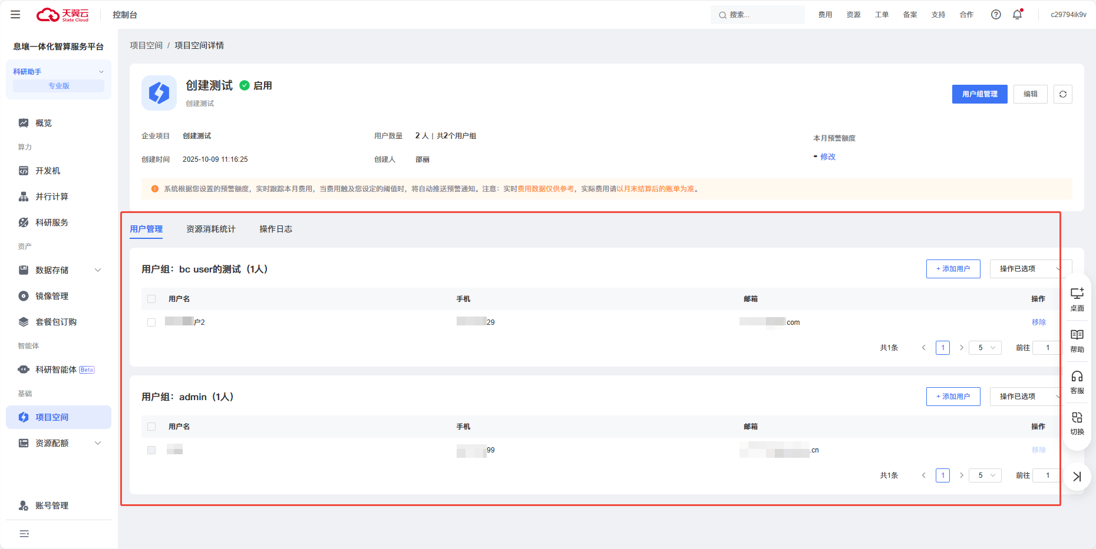Open the hamburger menu at top left

tap(15, 15)
